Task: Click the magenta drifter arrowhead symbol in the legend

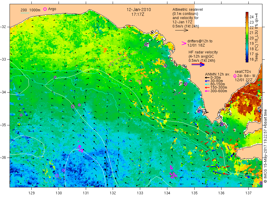Action: [x=184, y=43]
